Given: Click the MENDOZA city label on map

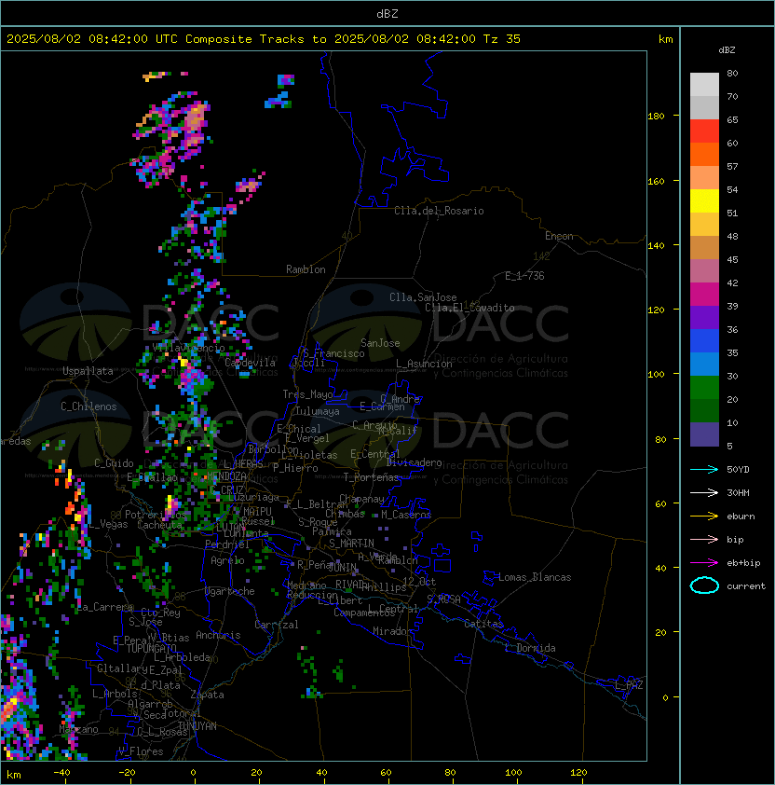Looking at the screenshot, I should point(226,475).
